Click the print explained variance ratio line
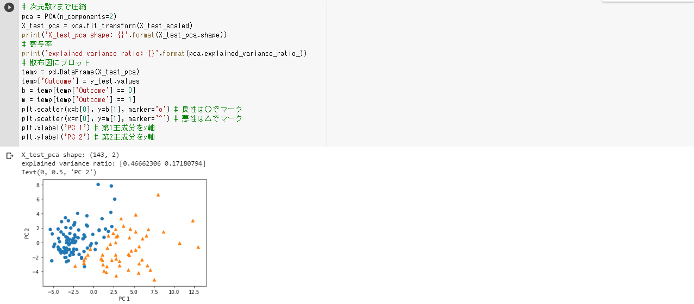Screen dimensions: 694x304 [165, 53]
